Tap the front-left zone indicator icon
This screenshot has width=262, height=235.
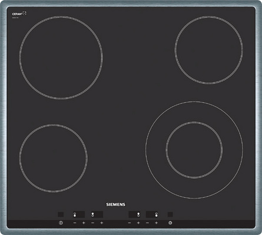tap(75, 214)
